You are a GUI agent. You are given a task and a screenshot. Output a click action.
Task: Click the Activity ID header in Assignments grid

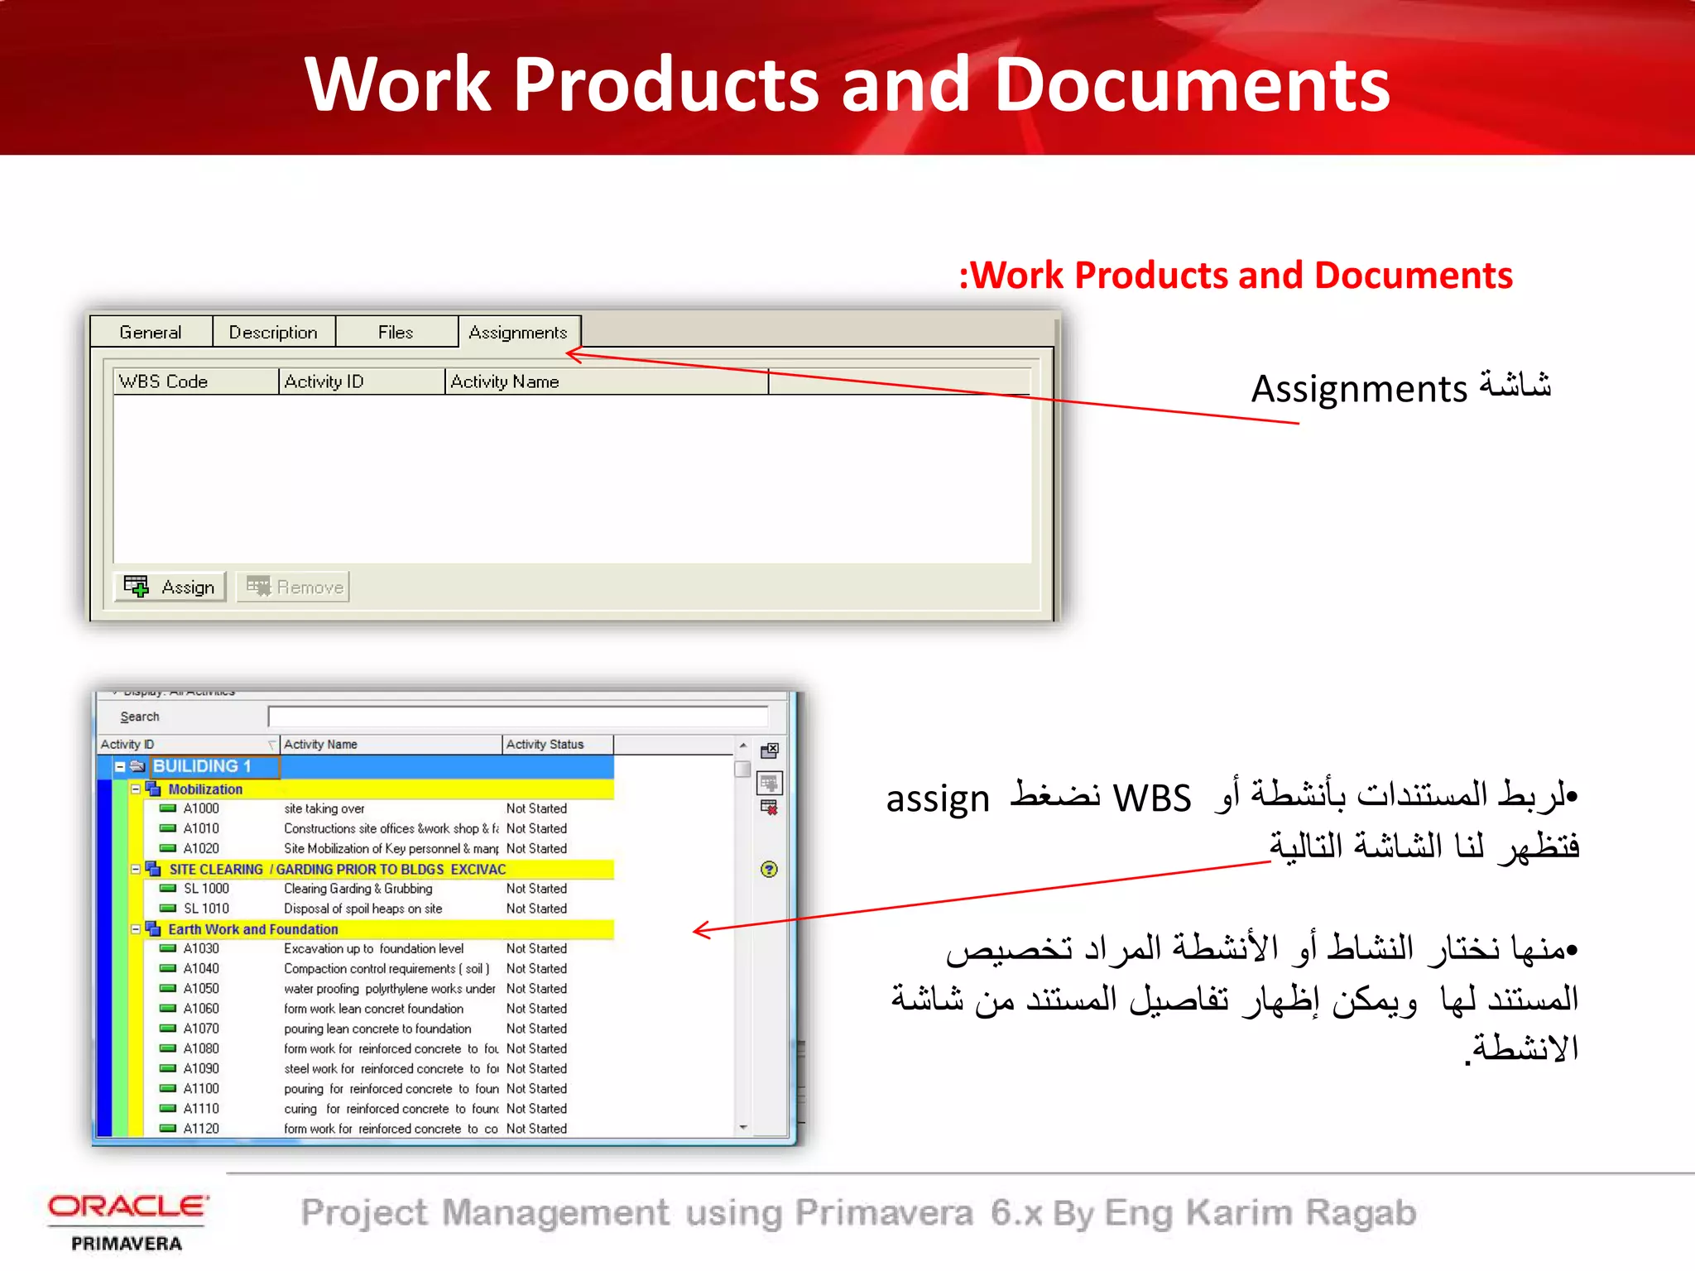tap(363, 381)
